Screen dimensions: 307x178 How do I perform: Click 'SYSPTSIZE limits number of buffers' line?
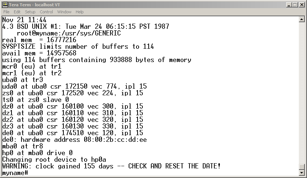tap(78, 47)
